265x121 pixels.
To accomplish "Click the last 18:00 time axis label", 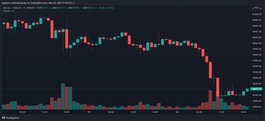I will click(244, 112).
